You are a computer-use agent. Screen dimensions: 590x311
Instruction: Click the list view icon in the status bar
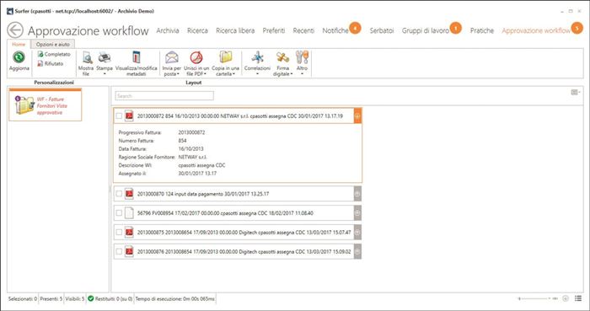click(x=578, y=298)
